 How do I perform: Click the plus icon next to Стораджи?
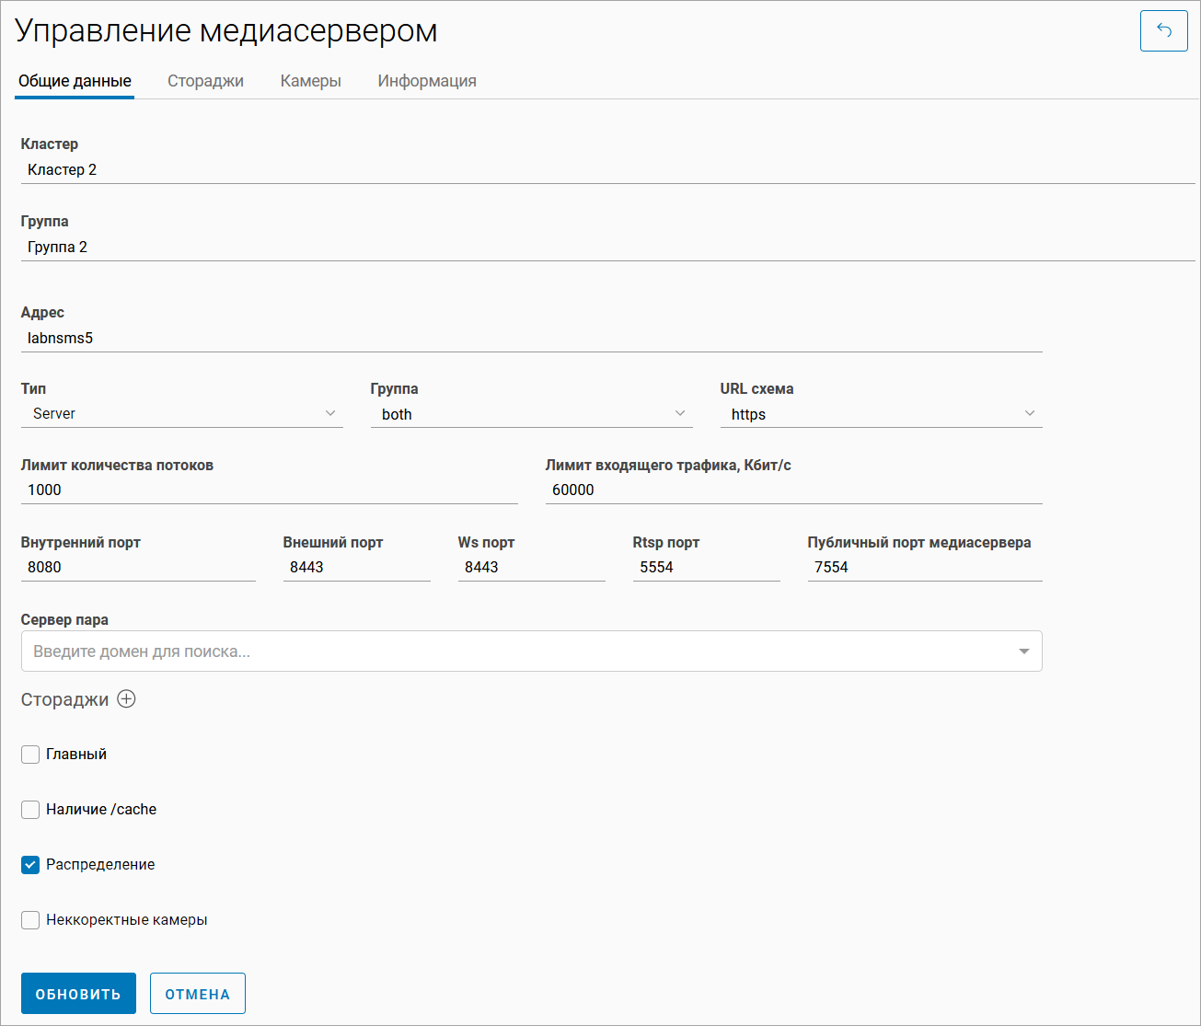click(126, 699)
